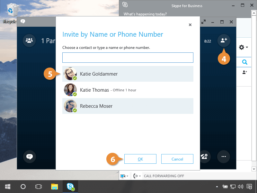The width and height of the screenshot is (257, 193).
Task: Click the add contact icon below search
Action: pyautogui.click(x=244, y=72)
